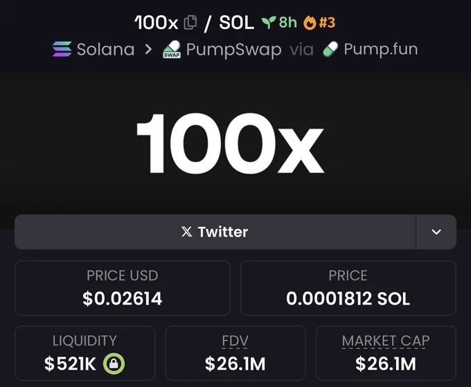
Task: Click the PRICE USD box
Action: [123, 288]
